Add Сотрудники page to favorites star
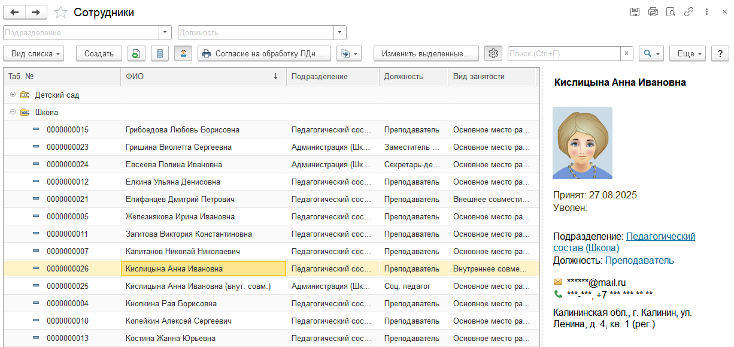This screenshot has width=734, height=347. [60, 13]
